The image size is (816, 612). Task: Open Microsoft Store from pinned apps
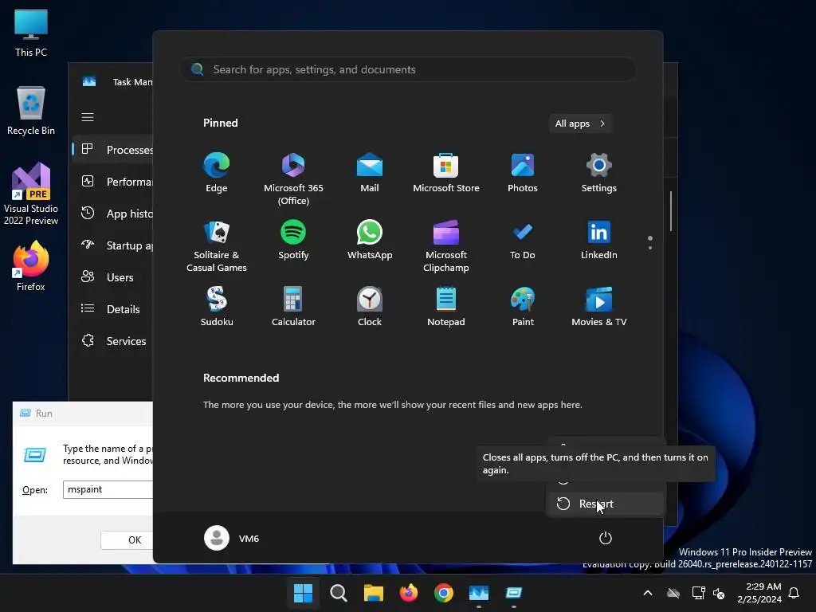click(x=446, y=173)
